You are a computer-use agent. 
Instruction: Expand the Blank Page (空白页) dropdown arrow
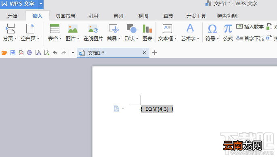point(38,38)
